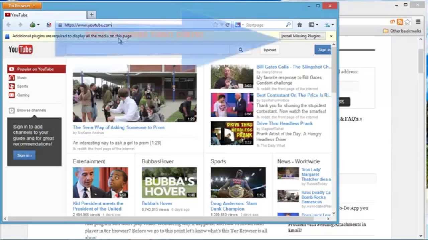Open 'Doug Anderson: Slam Dunk Champion' link
The height and width of the screenshot is (240, 428).
pos(234,206)
